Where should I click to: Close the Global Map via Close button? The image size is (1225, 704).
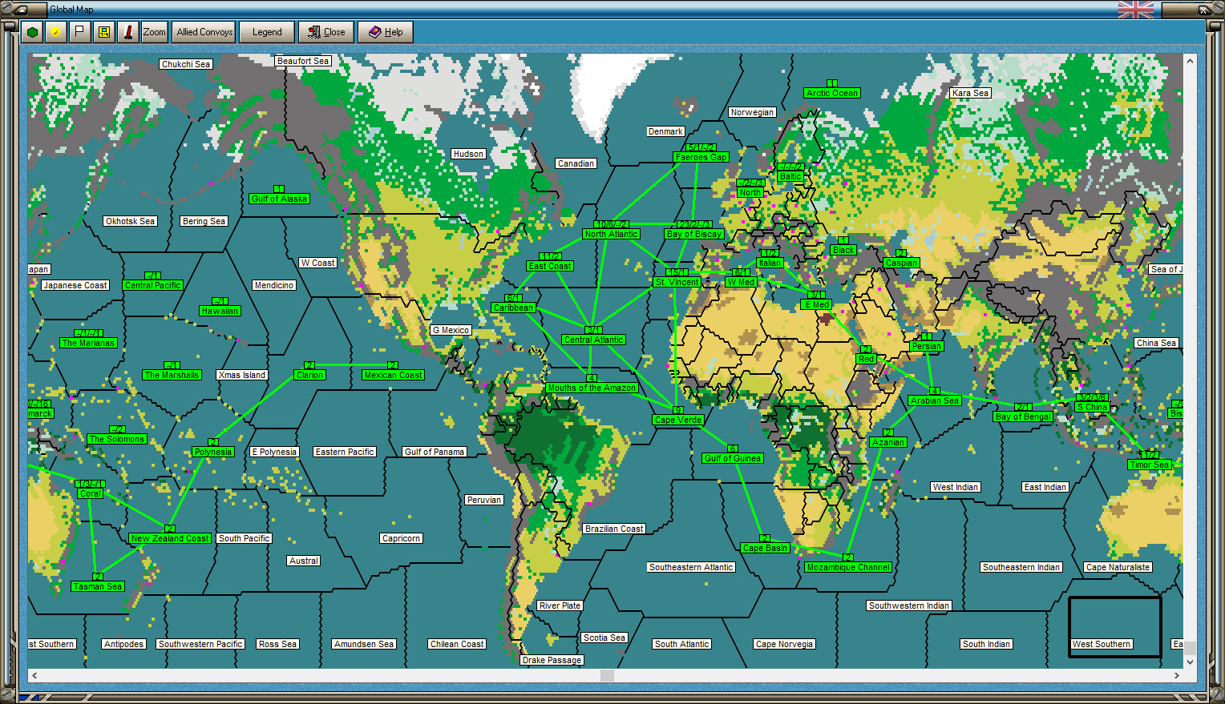pos(326,32)
